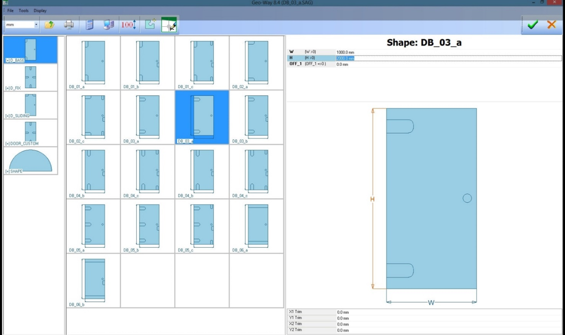Select the DB_05_c door shape
Image resolution: width=565 pixels, height=335 pixels.
click(x=202, y=226)
